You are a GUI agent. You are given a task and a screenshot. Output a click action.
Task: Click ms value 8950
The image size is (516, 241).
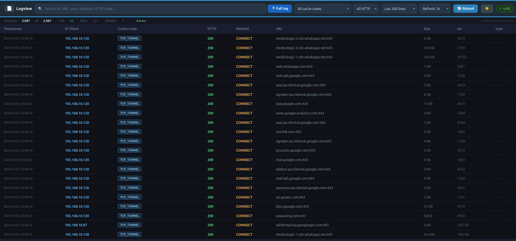[x=461, y=216]
